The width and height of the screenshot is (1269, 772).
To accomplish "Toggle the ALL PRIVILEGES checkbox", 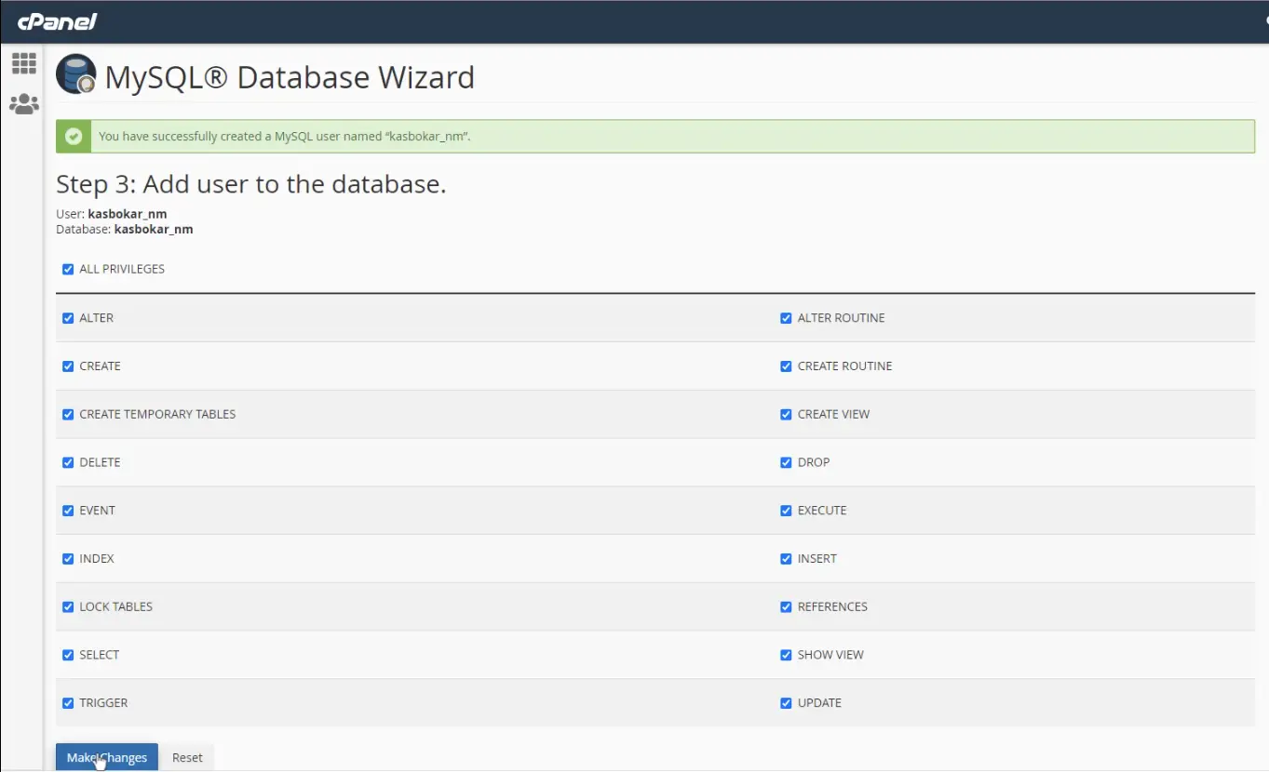I will point(68,269).
